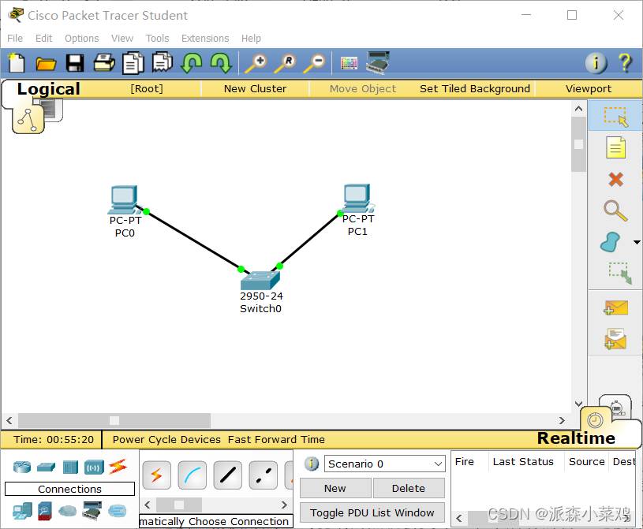Select the Resize Shape tool
The image size is (643, 529).
point(619,273)
